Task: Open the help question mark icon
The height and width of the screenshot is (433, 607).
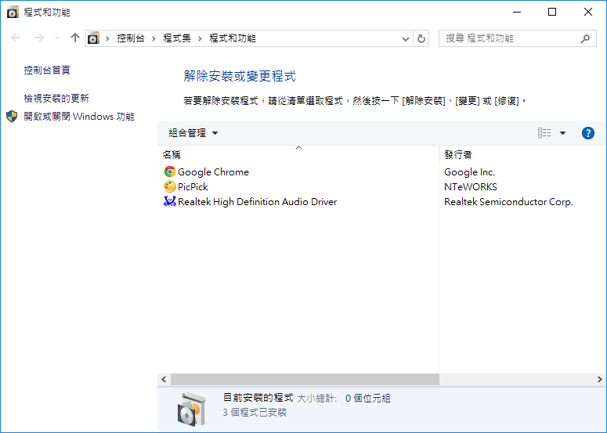Action: (587, 133)
